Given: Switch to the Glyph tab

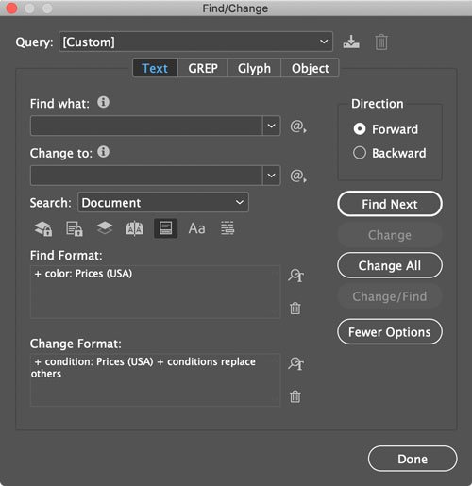Looking at the screenshot, I should (x=254, y=68).
